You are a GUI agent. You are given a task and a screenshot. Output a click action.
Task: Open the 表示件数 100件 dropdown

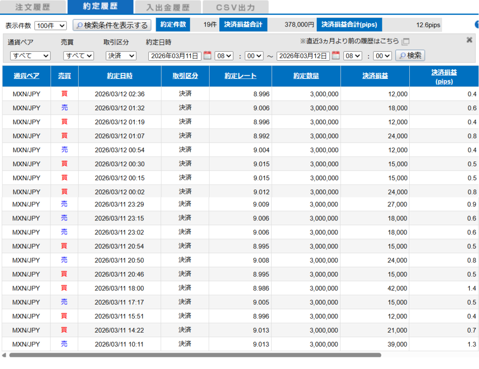[x=51, y=26]
